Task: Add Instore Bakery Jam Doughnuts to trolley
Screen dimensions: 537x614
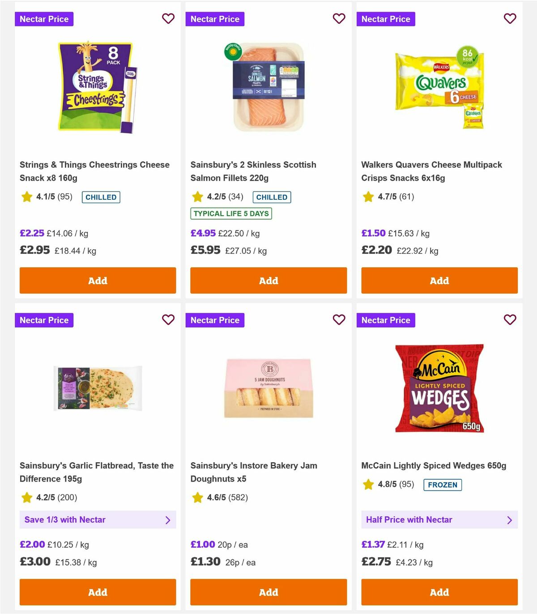Action: pos(268,592)
